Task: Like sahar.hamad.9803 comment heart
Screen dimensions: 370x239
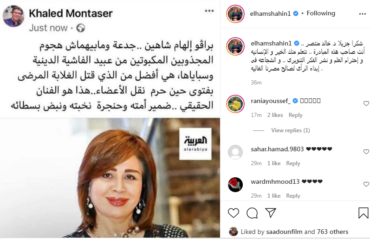Action: (x=366, y=152)
